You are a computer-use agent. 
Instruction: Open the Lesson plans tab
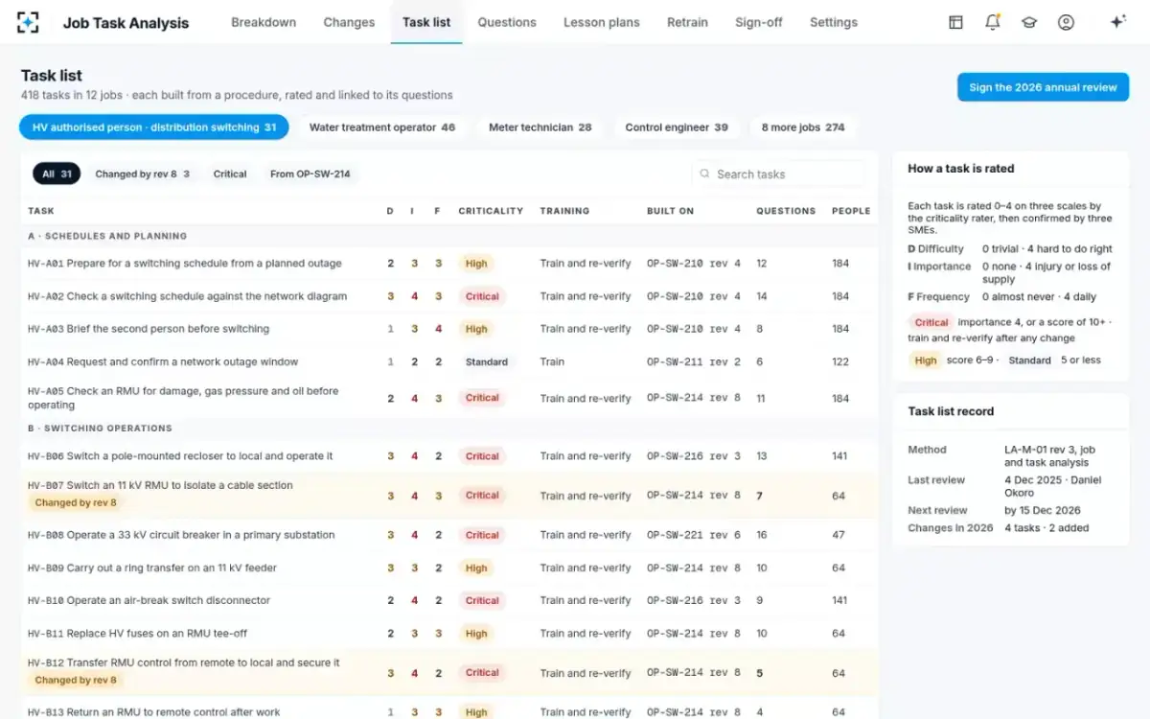click(x=601, y=22)
